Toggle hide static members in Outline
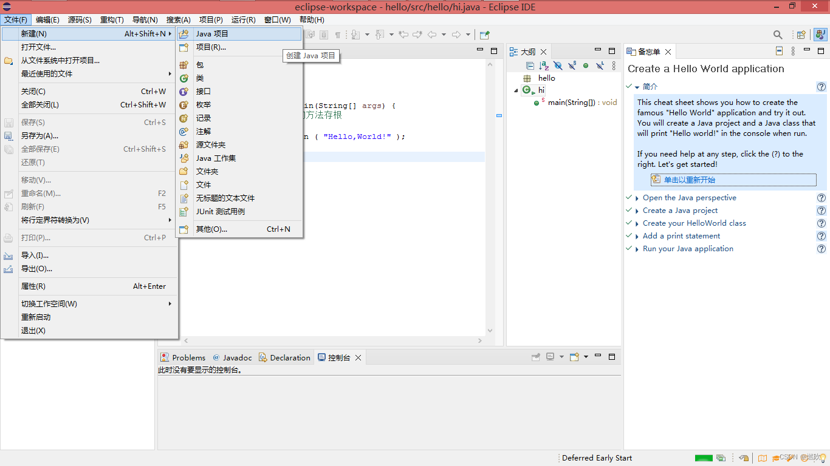 (572, 66)
